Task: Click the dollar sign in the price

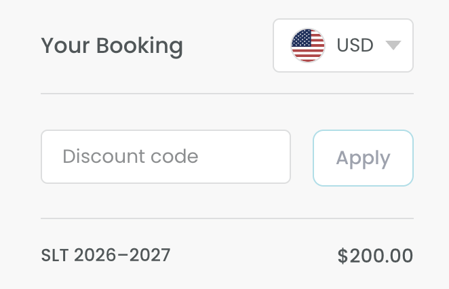Action: tap(343, 256)
